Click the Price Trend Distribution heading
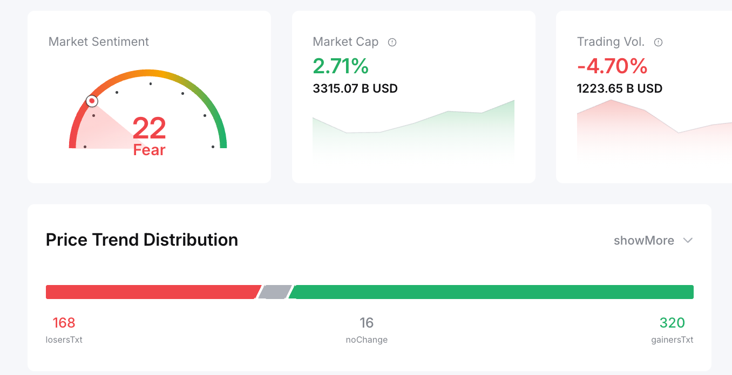This screenshot has width=732, height=375. pyautogui.click(x=142, y=240)
